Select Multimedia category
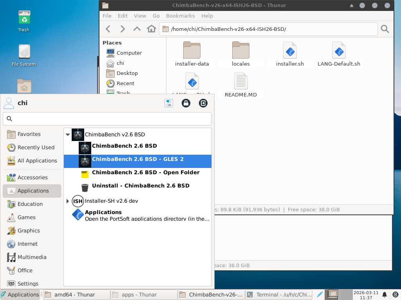The width and height of the screenshot is (401, 300). click(x=32, y=257)
